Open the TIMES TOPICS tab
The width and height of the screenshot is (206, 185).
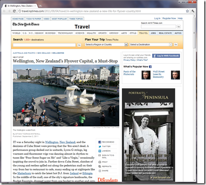76,19
